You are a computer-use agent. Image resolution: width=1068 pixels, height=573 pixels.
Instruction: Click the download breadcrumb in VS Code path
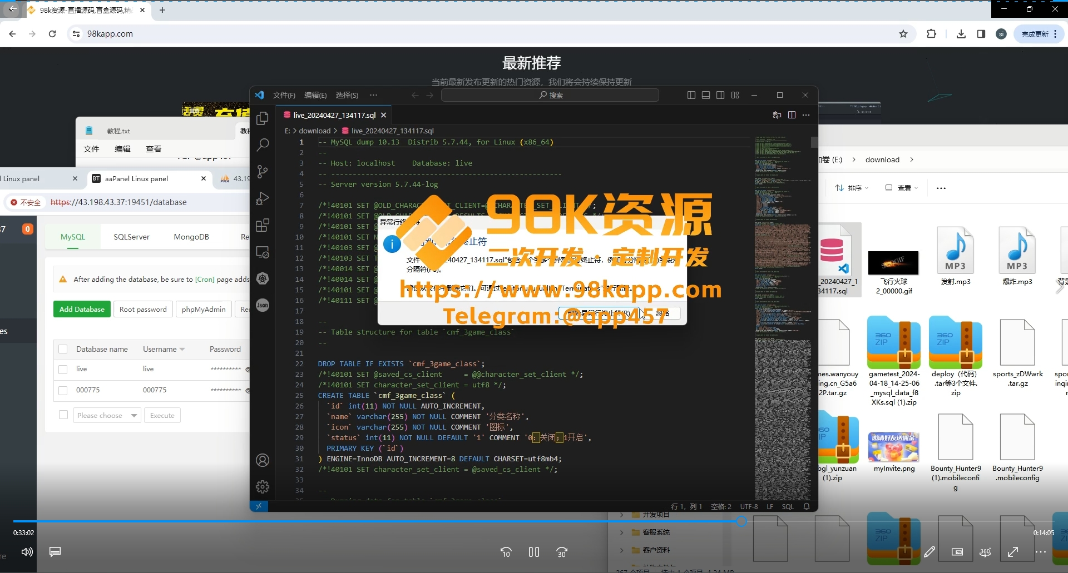click(x=315, y=131)
